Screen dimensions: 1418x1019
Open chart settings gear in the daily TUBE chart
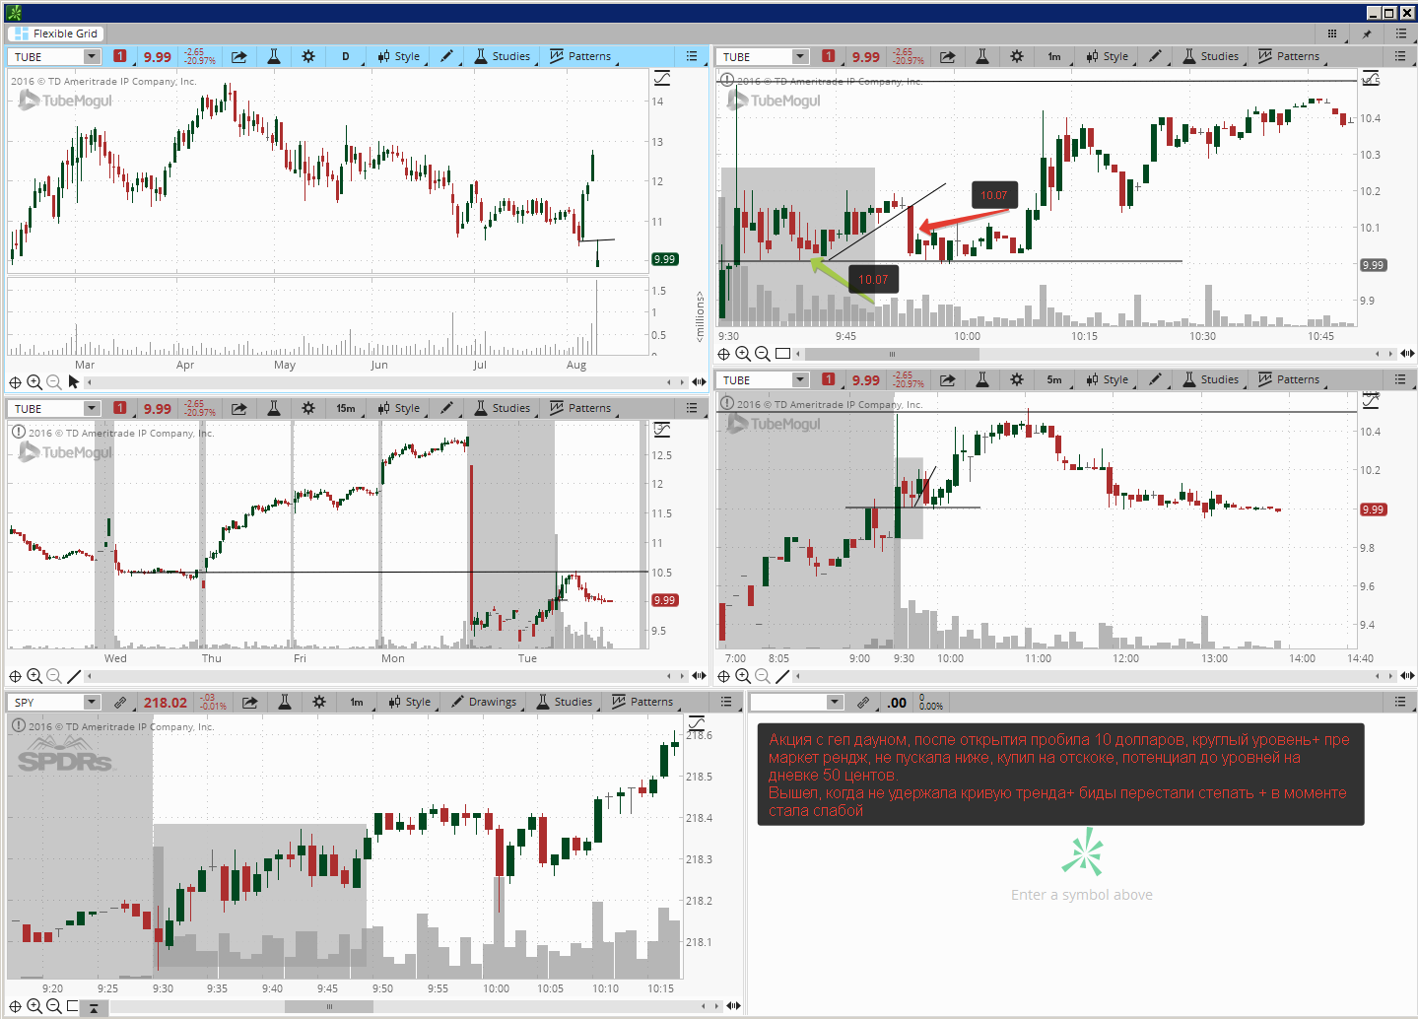[x=308, y=57]
